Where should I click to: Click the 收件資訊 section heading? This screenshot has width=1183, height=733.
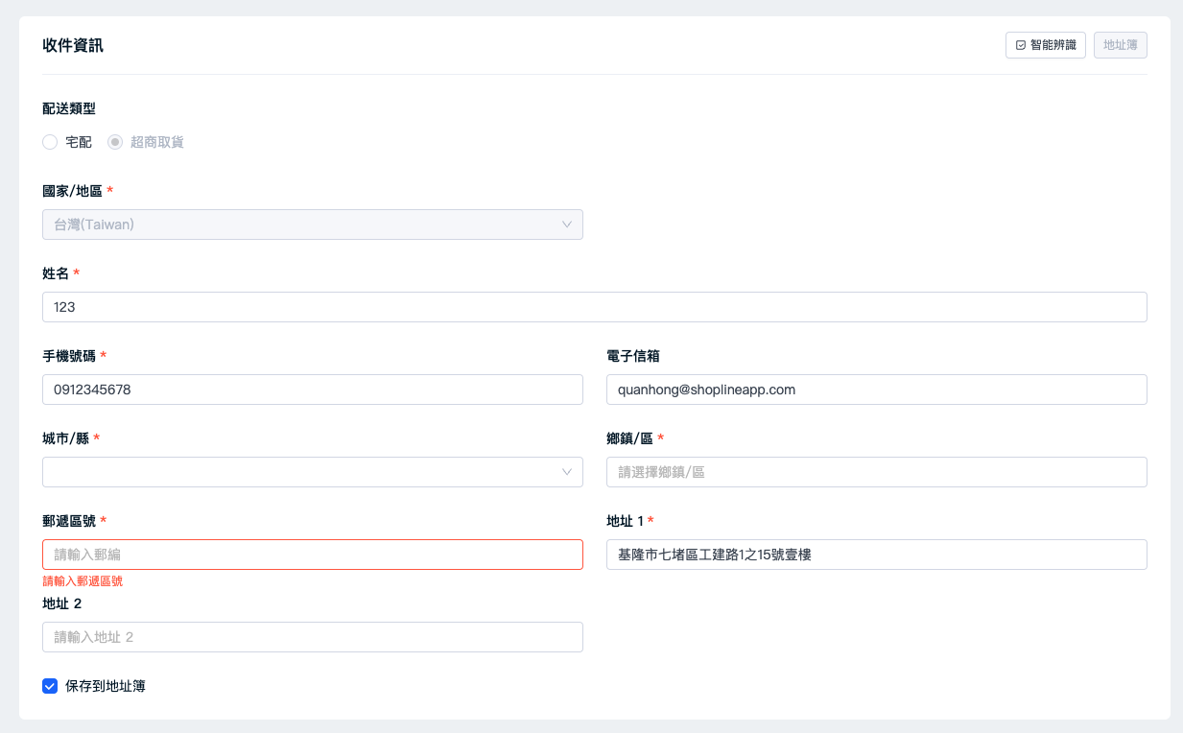(73, 45)
